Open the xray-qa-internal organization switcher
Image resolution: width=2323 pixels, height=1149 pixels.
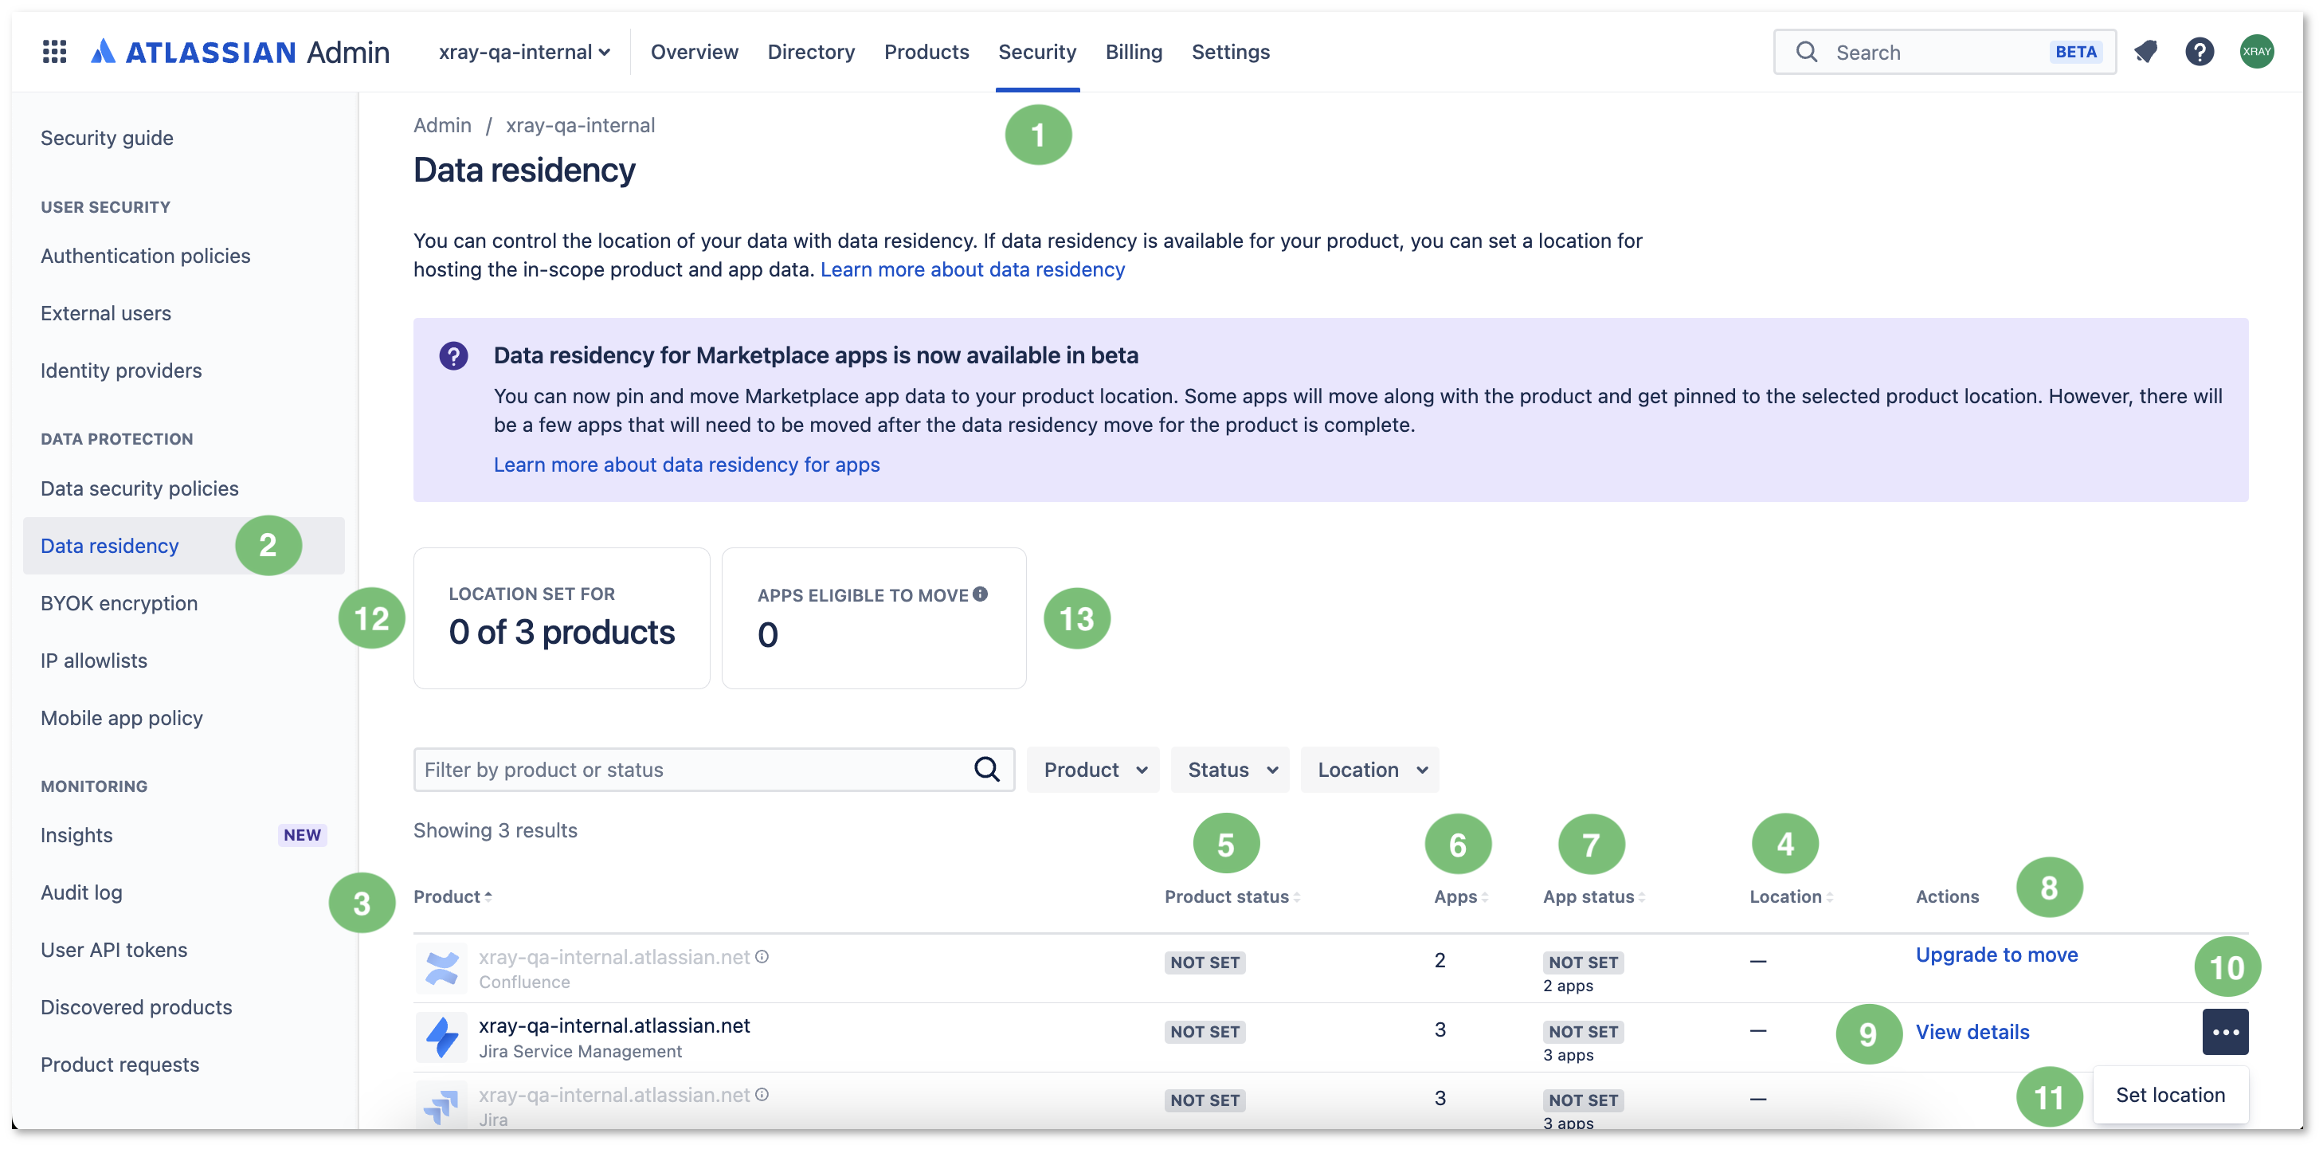524,53
